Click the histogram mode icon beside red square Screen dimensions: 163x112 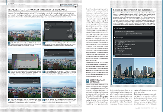pyautogui.click(x=32, y=55)
